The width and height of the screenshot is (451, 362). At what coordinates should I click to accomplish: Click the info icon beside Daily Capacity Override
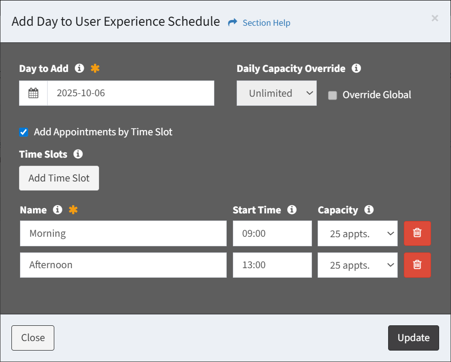[x=356, y=68]
